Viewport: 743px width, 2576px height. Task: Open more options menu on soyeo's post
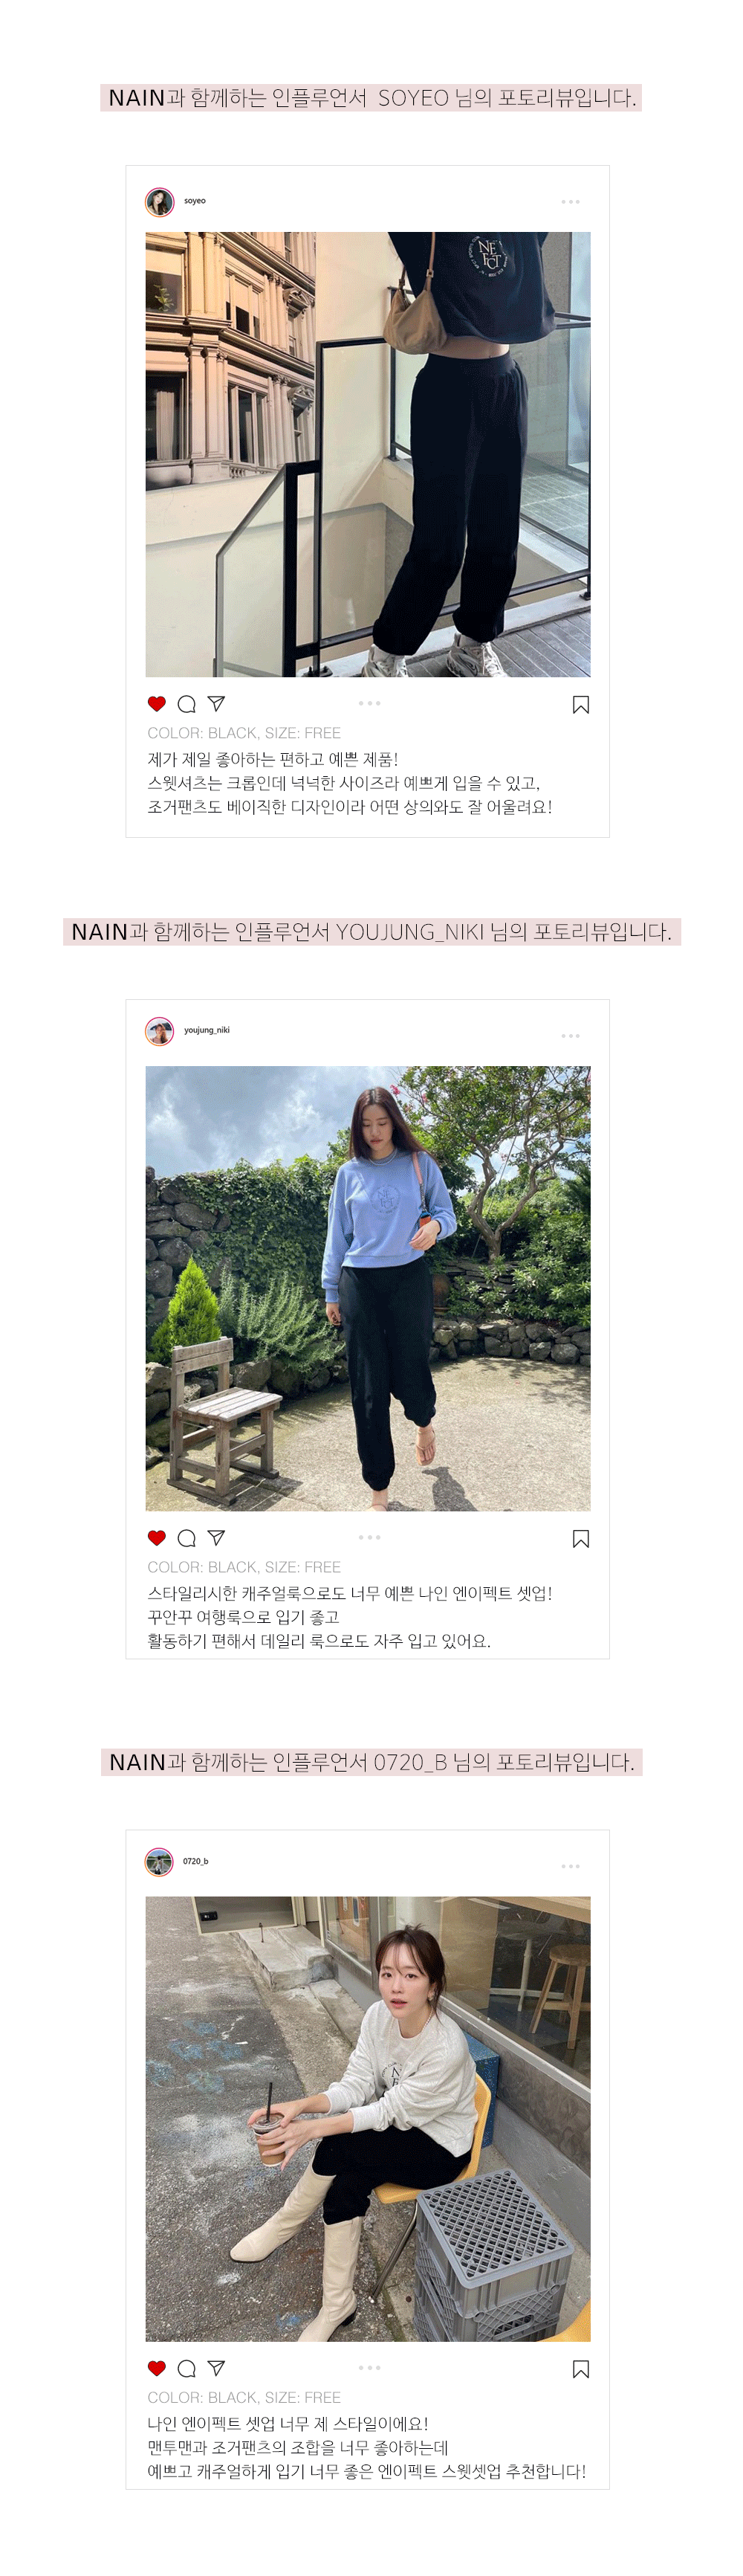point(570,202)
